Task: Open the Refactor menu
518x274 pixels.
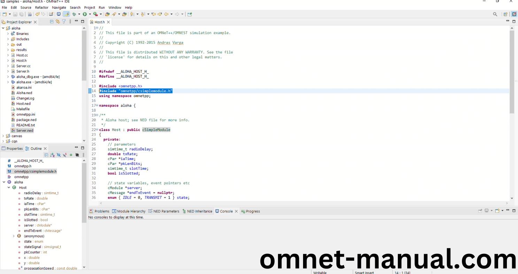Action: pos(41,7)
